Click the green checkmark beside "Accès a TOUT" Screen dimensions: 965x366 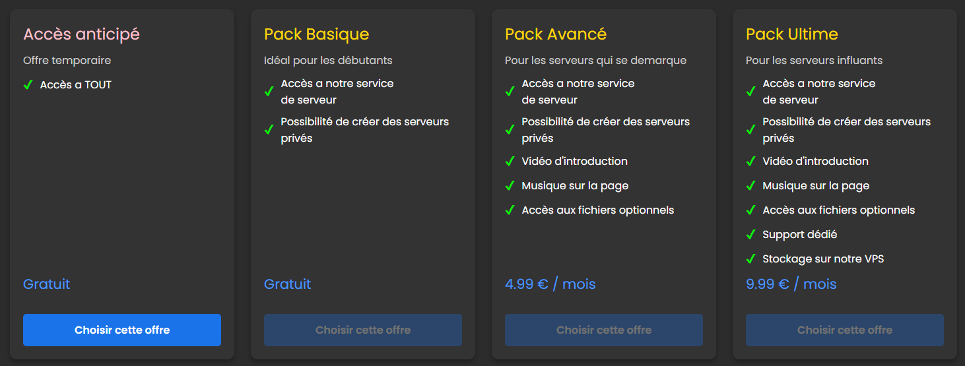(28, 85)
